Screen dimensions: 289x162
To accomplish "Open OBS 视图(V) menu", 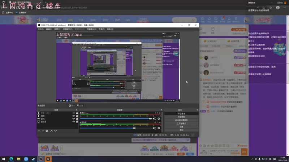I will pos(57,29).
